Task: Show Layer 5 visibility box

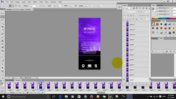Action: coord(124,60)
